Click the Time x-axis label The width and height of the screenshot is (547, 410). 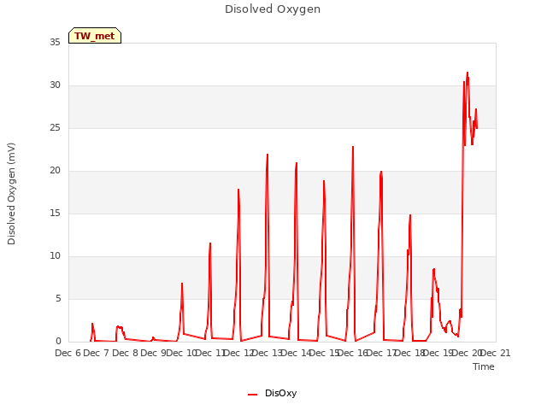tap(484, 366)
